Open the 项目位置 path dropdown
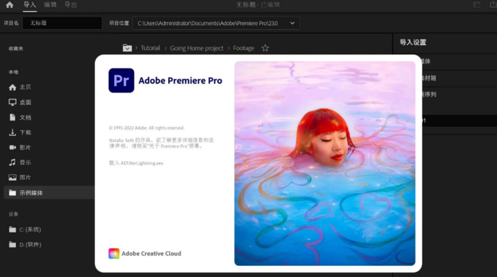Screen dimensions: 497x277 coord(216,23)
